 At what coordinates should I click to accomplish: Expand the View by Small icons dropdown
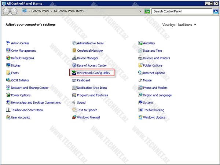coord(195,25)
